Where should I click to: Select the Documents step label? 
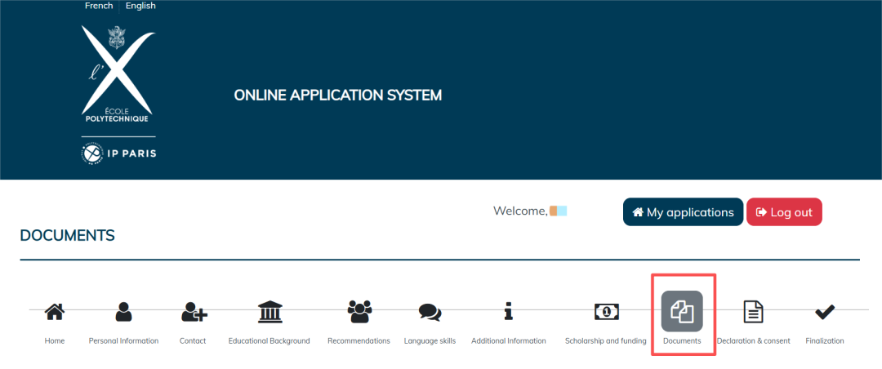point(682,340)
